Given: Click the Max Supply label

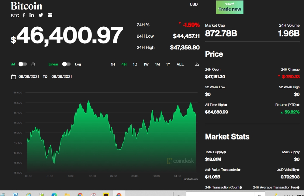Looking at the screenshot, I should click(x=291, y=152).
